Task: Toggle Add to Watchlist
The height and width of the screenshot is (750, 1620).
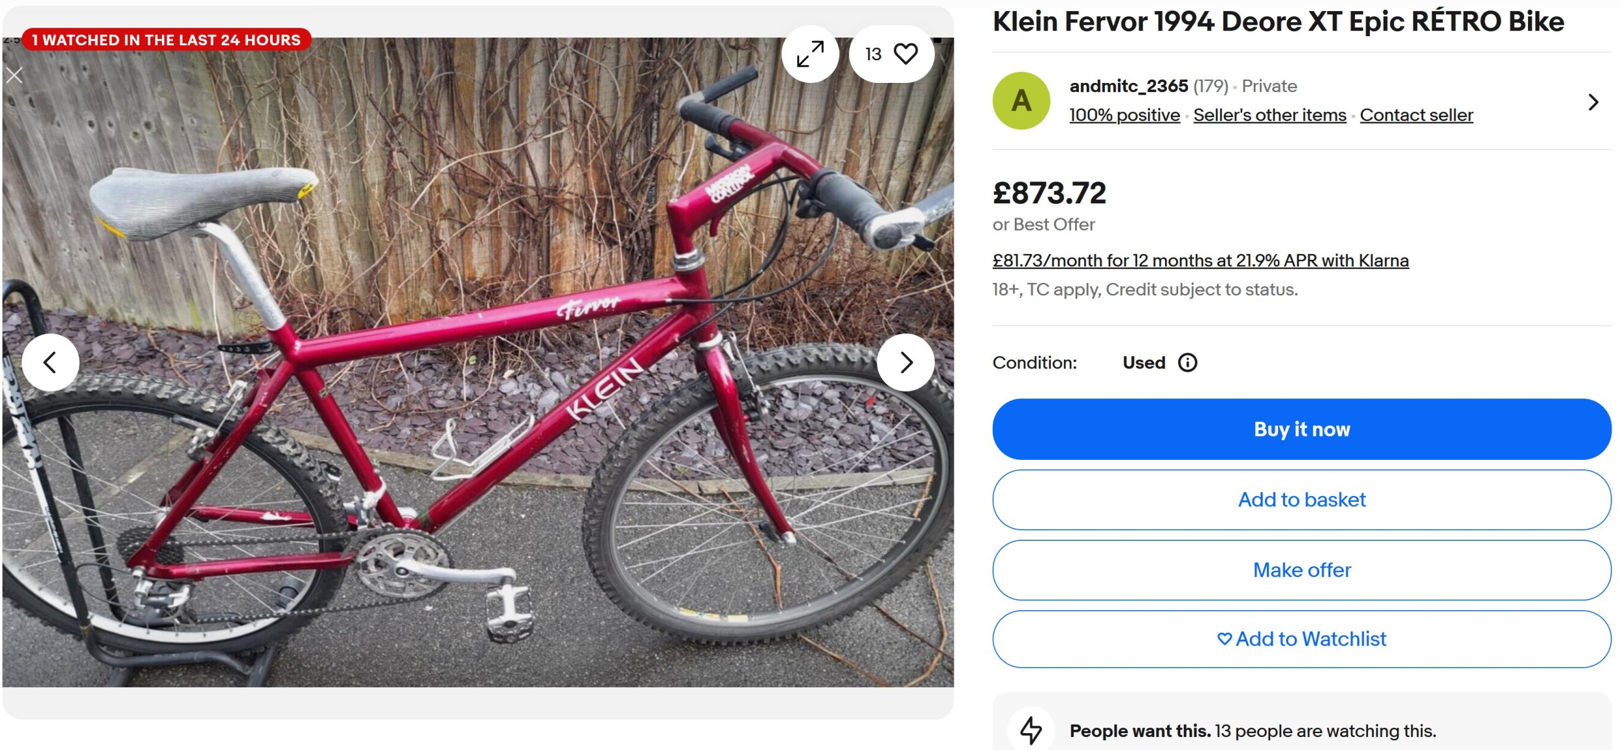Action: pyautogui.click(x=1301, y=639)
